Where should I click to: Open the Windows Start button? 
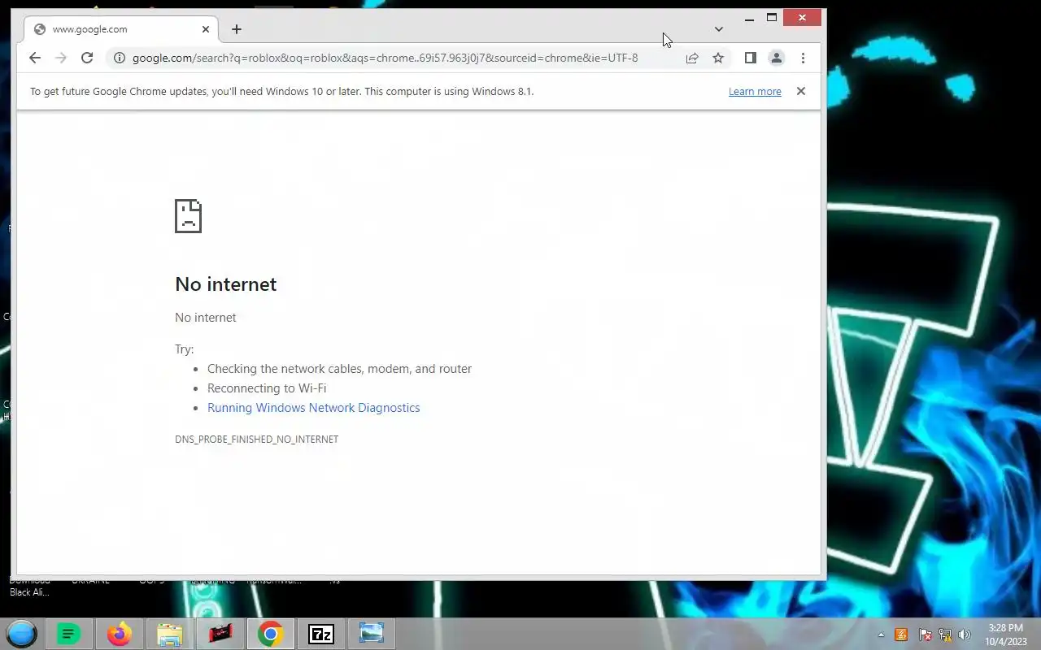[x=22, y=634]
